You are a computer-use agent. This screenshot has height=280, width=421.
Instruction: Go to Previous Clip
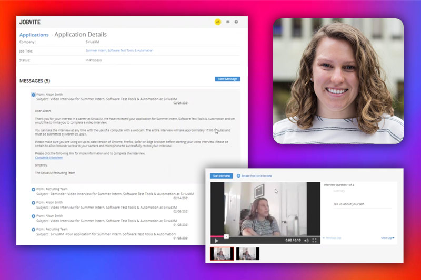click(x=332, y=238)
